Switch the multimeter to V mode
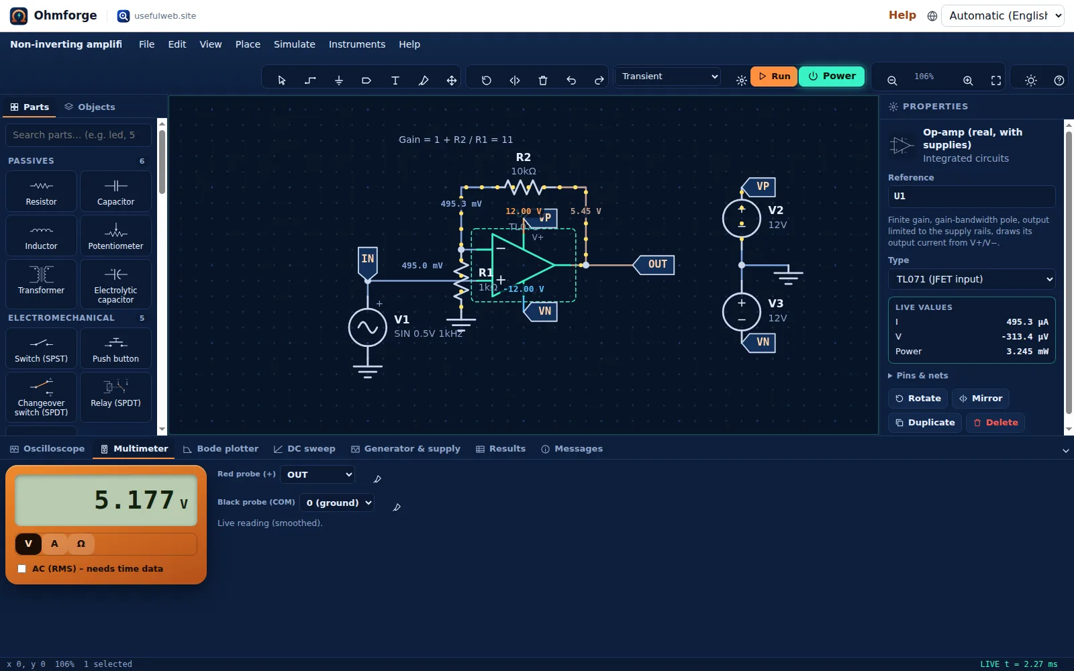This screenshot has height=671, width=1074. click(x=28, y=544)
